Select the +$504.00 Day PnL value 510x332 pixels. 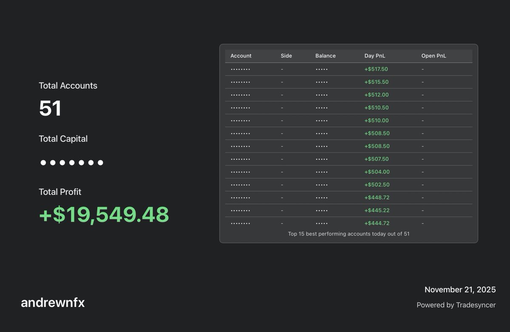click(377, 172)
